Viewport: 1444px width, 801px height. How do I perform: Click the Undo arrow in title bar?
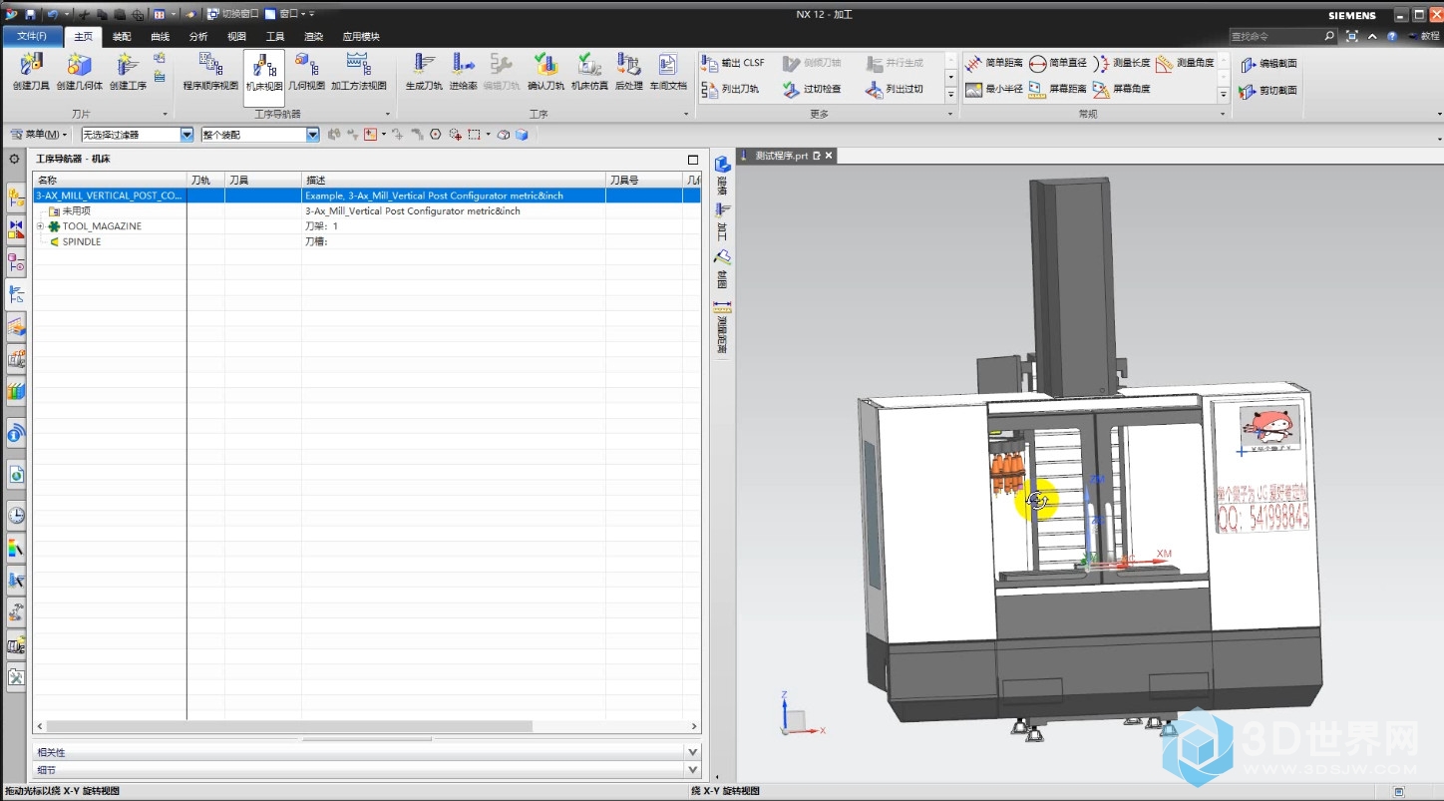coord(52,14)
